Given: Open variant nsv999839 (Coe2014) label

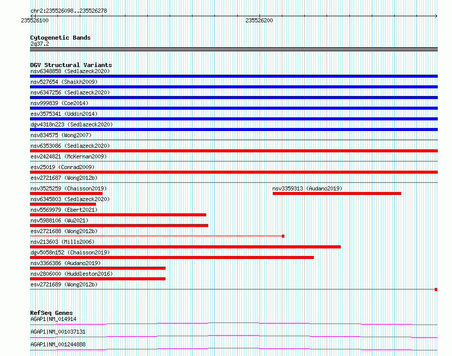Looking at the screenshot, I should point(59,103).
